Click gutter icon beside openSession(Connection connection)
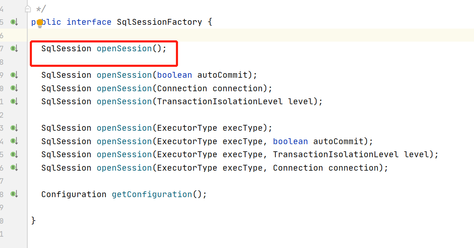The width and height of the screenshot is (474, 248). click(14, 88)
